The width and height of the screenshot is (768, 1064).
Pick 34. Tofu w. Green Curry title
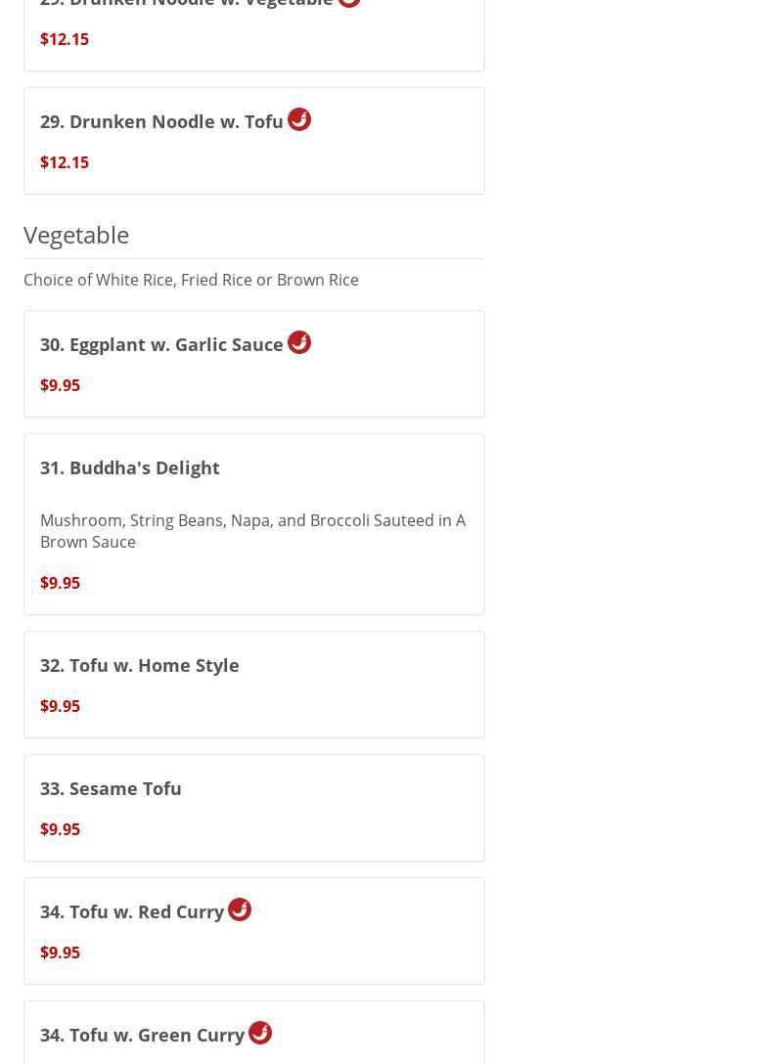(x=142, y=1035)
